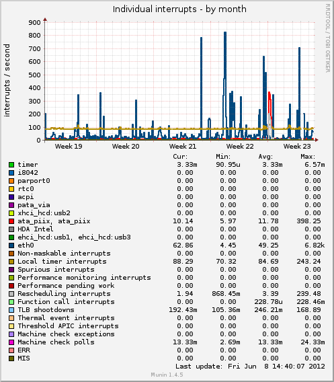
Task: Click the Week 19 axis label
Action: [69, 147]
